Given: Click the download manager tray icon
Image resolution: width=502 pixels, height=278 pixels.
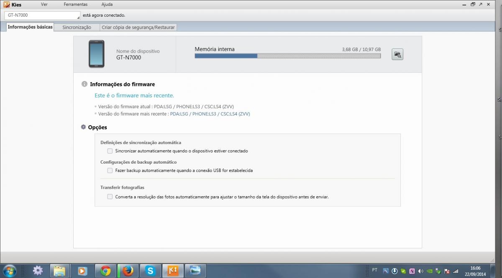Looking at the screenshot, I should pos(394,271).
